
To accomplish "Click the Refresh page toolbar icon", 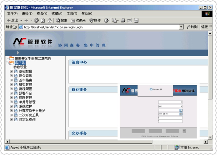I will 43,20.
